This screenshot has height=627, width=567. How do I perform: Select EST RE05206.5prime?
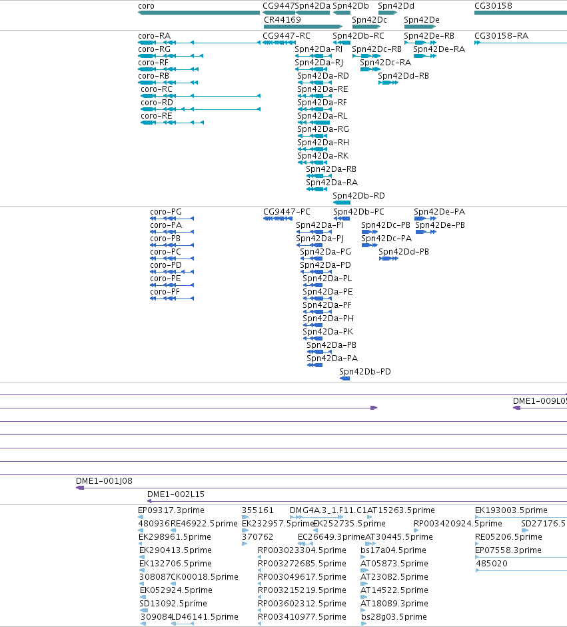point(508,537)
